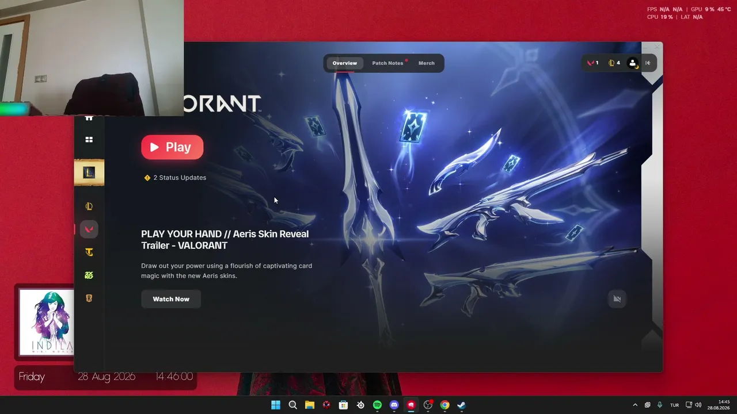
Task: Switch to Spotify in taskbar
Action: point(377,405)
